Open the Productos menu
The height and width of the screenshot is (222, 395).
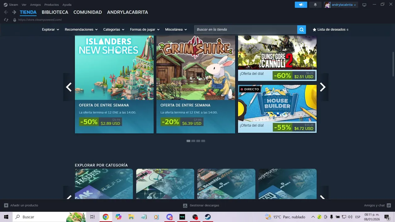[x=52, y=5]
